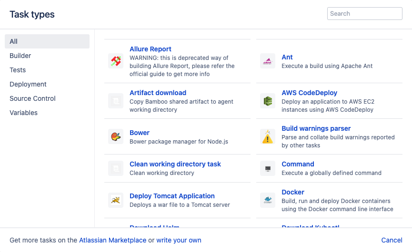The height and width of the screenshot is (252, 412).
Task: Click the text 'Bower package manager for Node.js'
Action: point(179,142)
